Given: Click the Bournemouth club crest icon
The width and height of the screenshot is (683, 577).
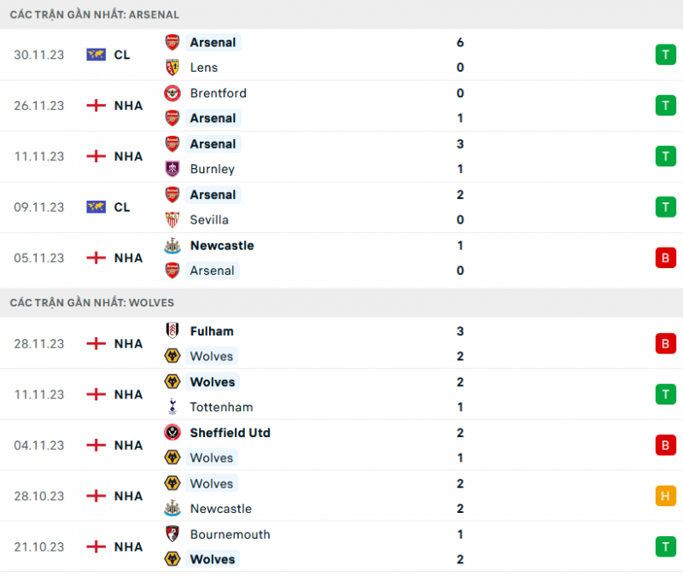Looking at the screenshot, I should pyautogui.click(x=172, y=534).
